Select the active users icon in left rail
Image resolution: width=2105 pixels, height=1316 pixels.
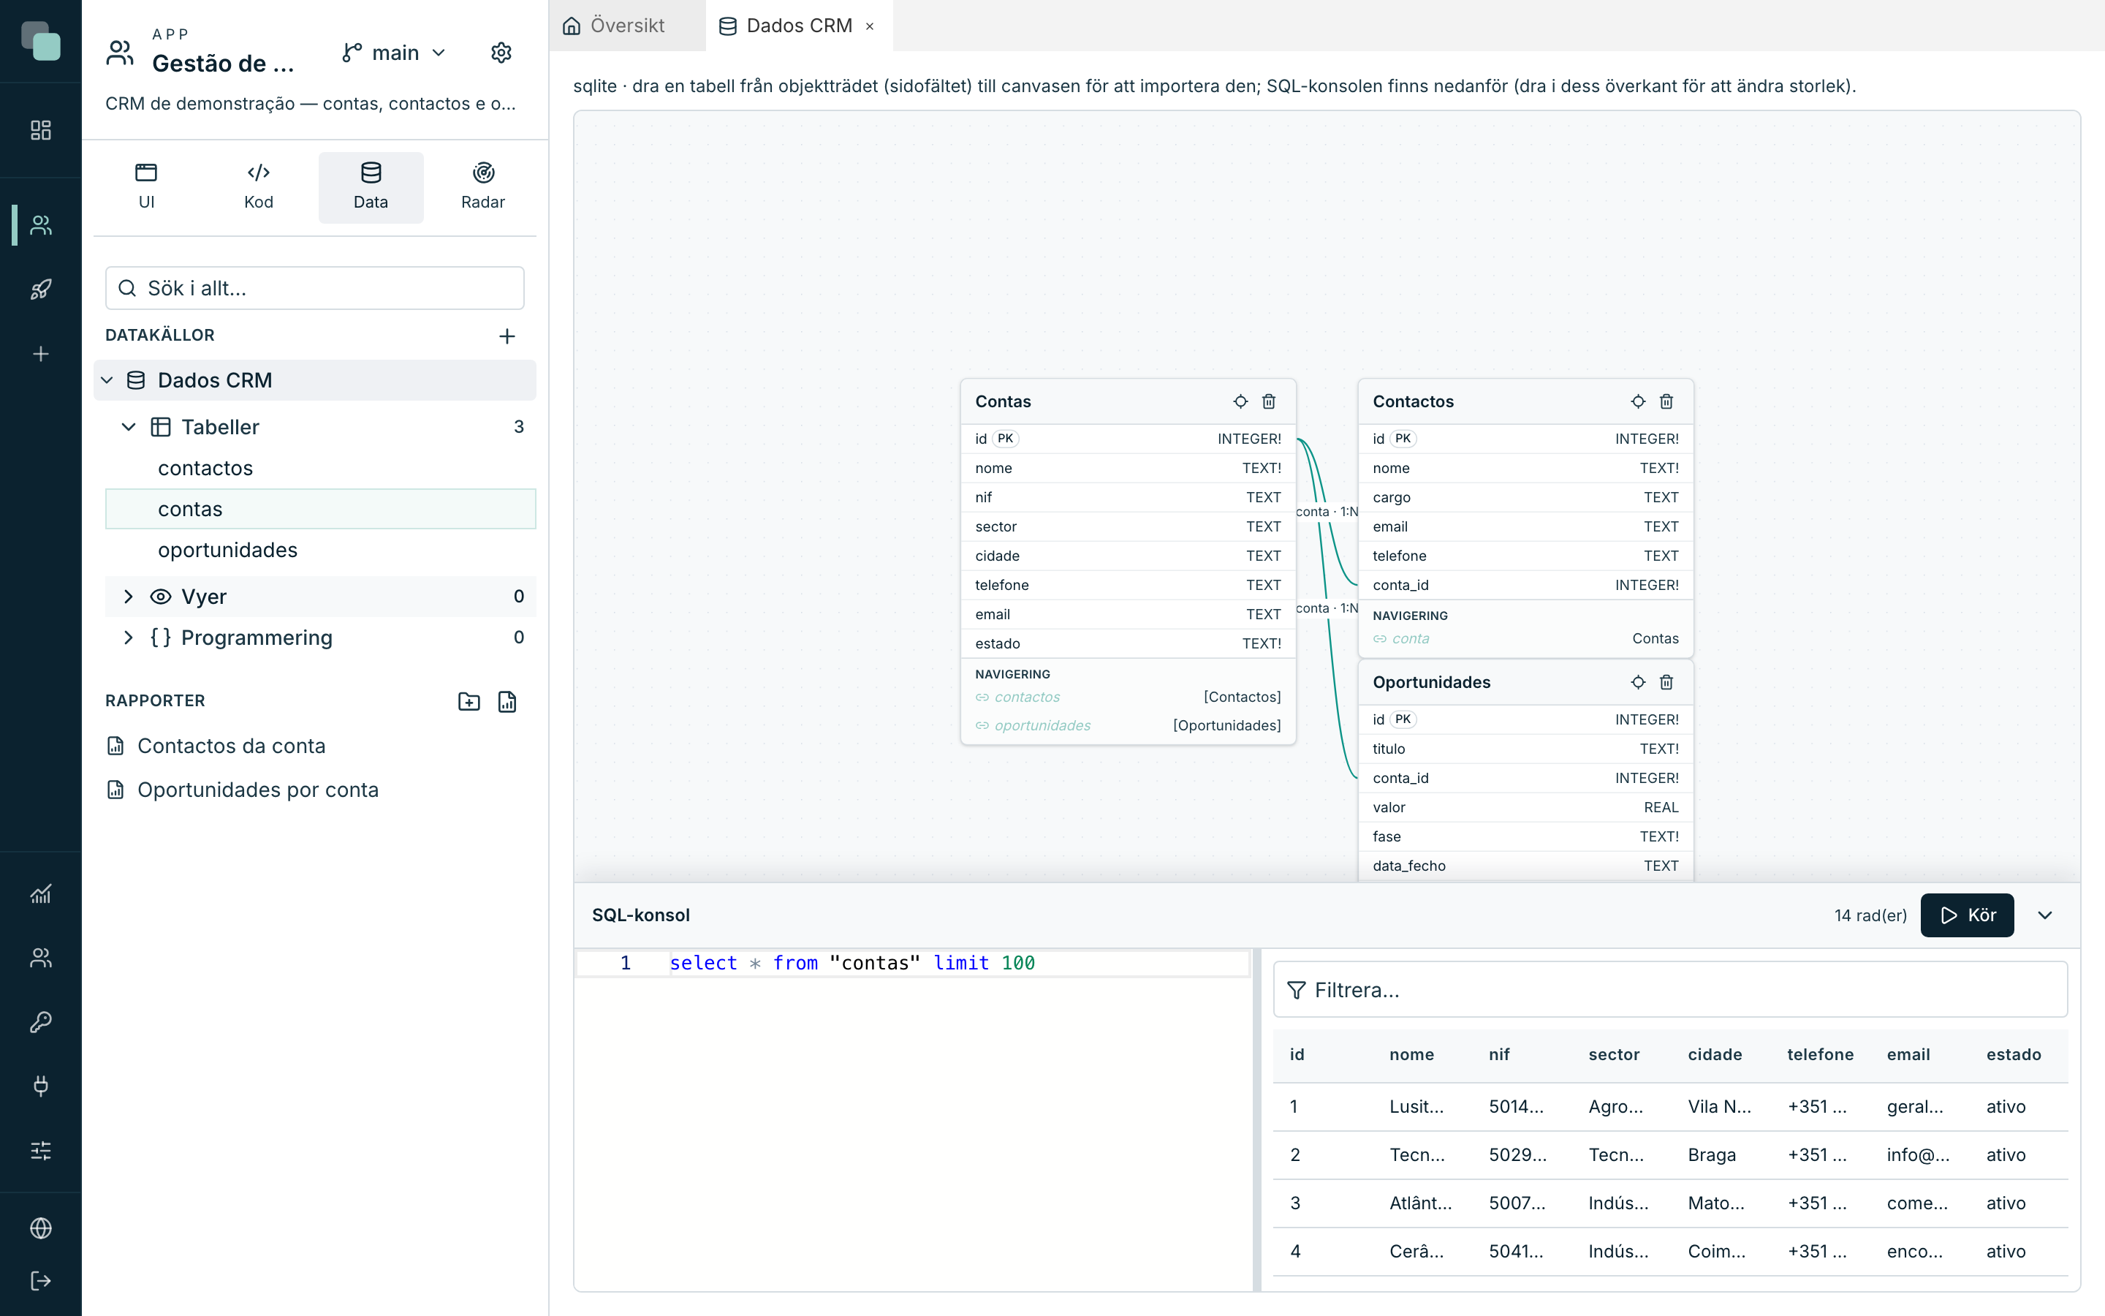click(x=41, y=224)
